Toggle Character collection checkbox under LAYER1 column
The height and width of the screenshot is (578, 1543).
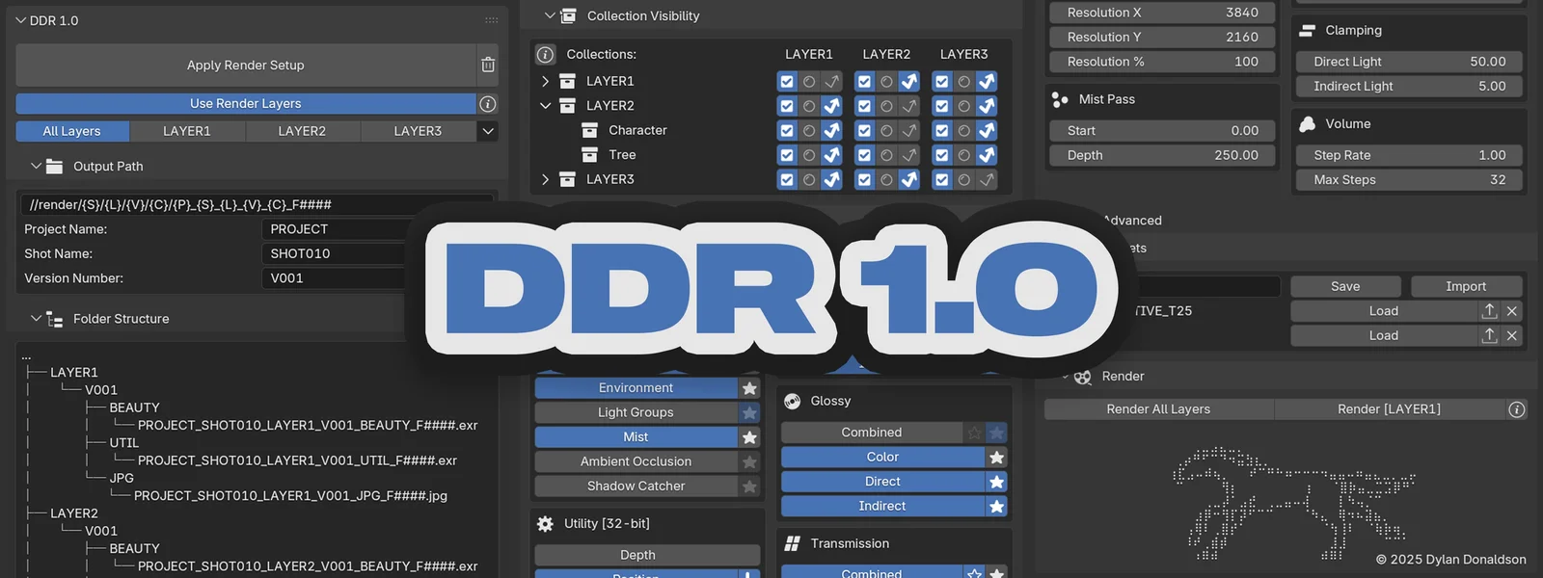pos(787,130)
